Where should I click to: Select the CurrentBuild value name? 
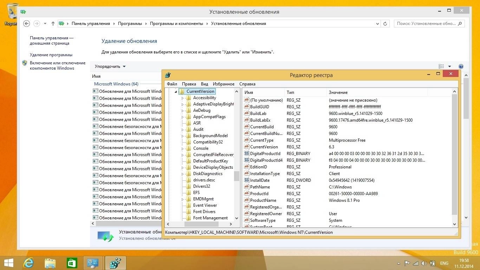pyautogui.click(x=262, y=127)
